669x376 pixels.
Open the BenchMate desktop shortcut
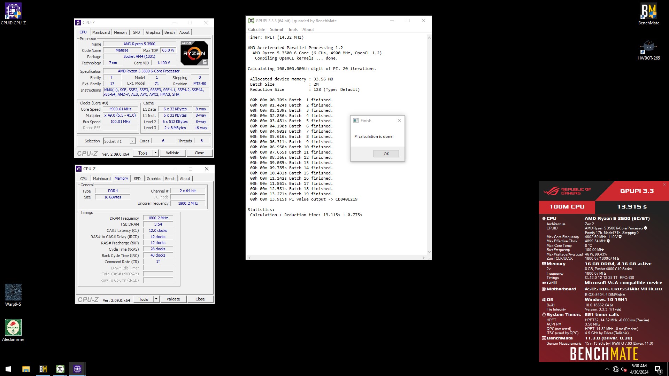tap(648, 14)
